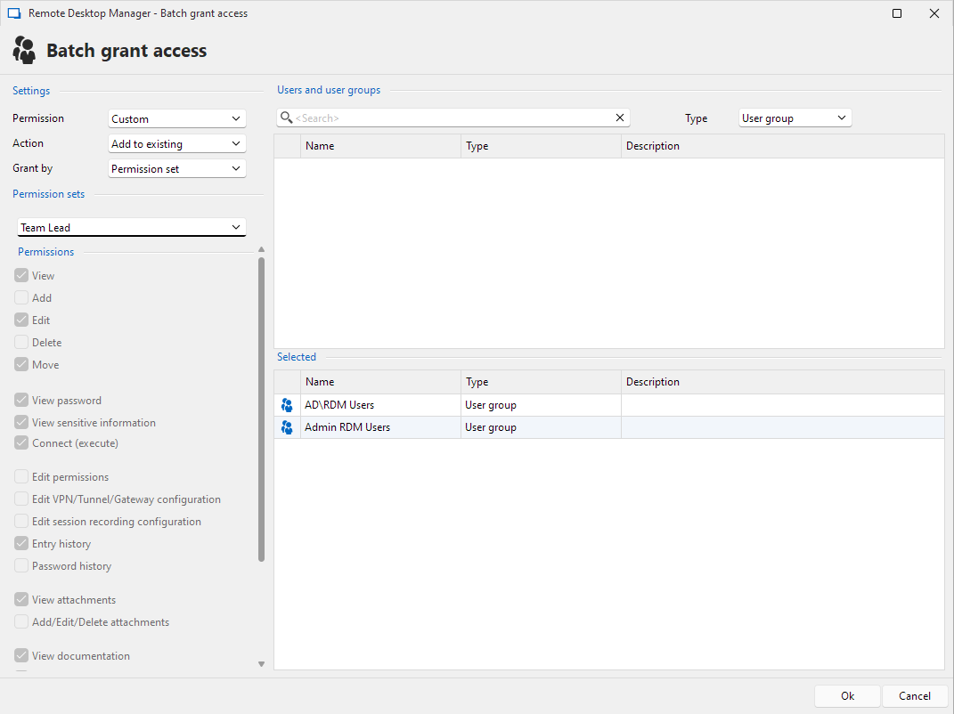954x714 pixels.
Task: Click the Remote Desktop Manager title bar icon
Action: 14,13
